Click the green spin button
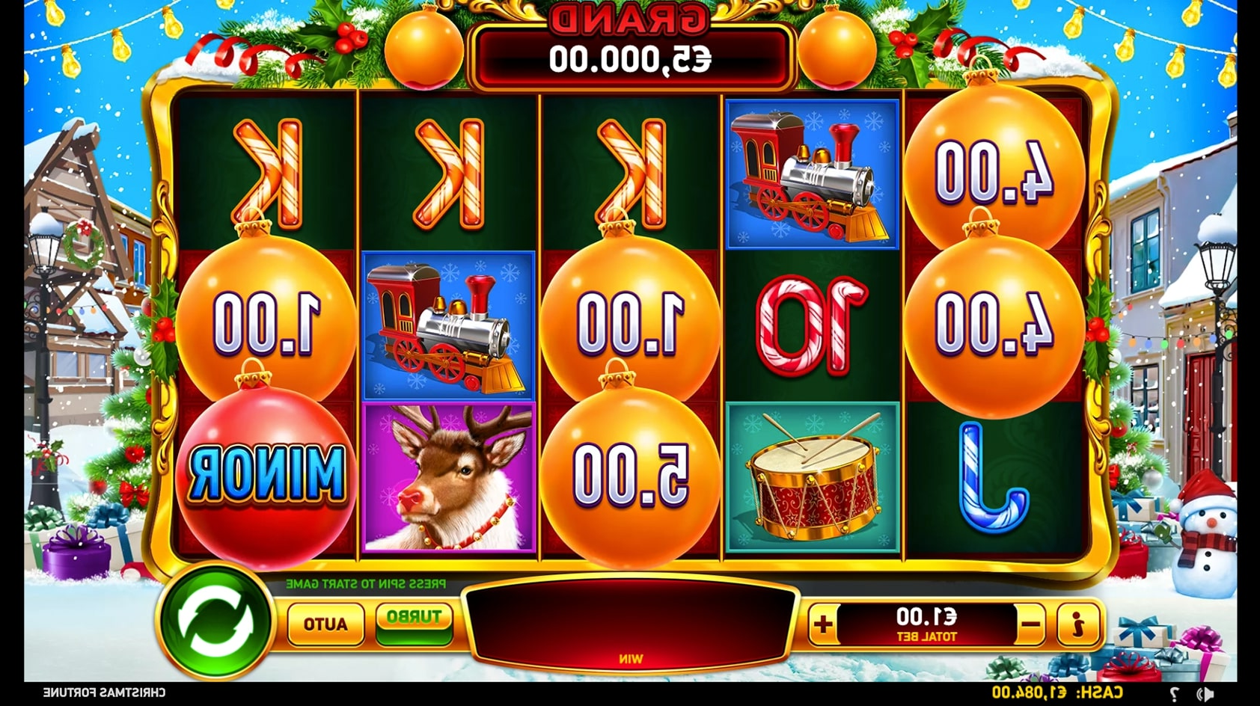 coord(215,621)
